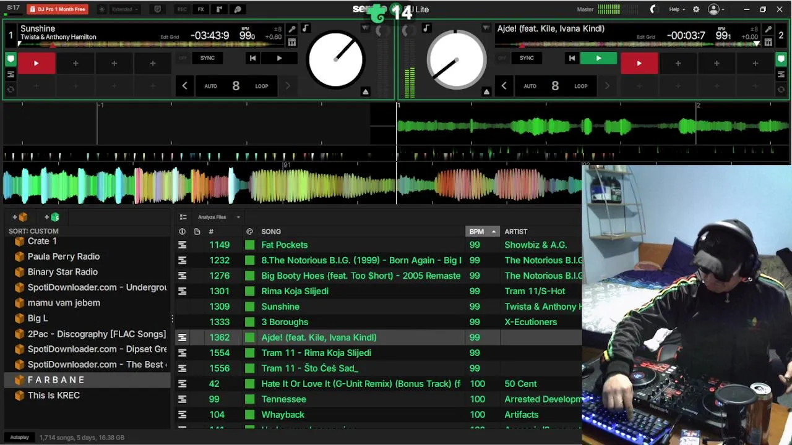This screenshot has height=445, width=792.
Task: Click the track color palette column header
Action: coord(249,232)
